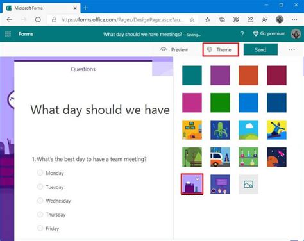Open the browser favorites list

[208, 20]
